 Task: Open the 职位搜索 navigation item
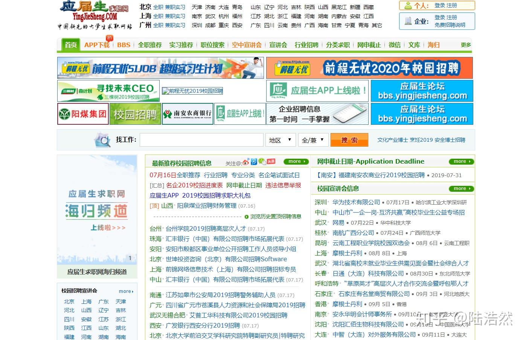[x=212, y=45]
